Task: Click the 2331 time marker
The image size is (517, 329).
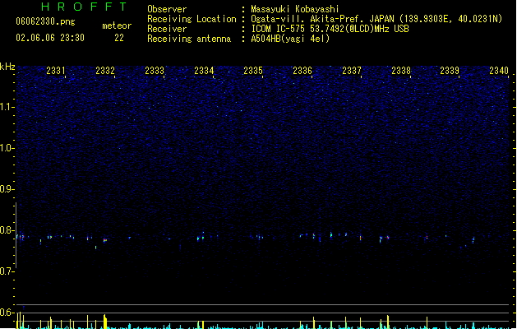Action: click(x=56, y=70)
